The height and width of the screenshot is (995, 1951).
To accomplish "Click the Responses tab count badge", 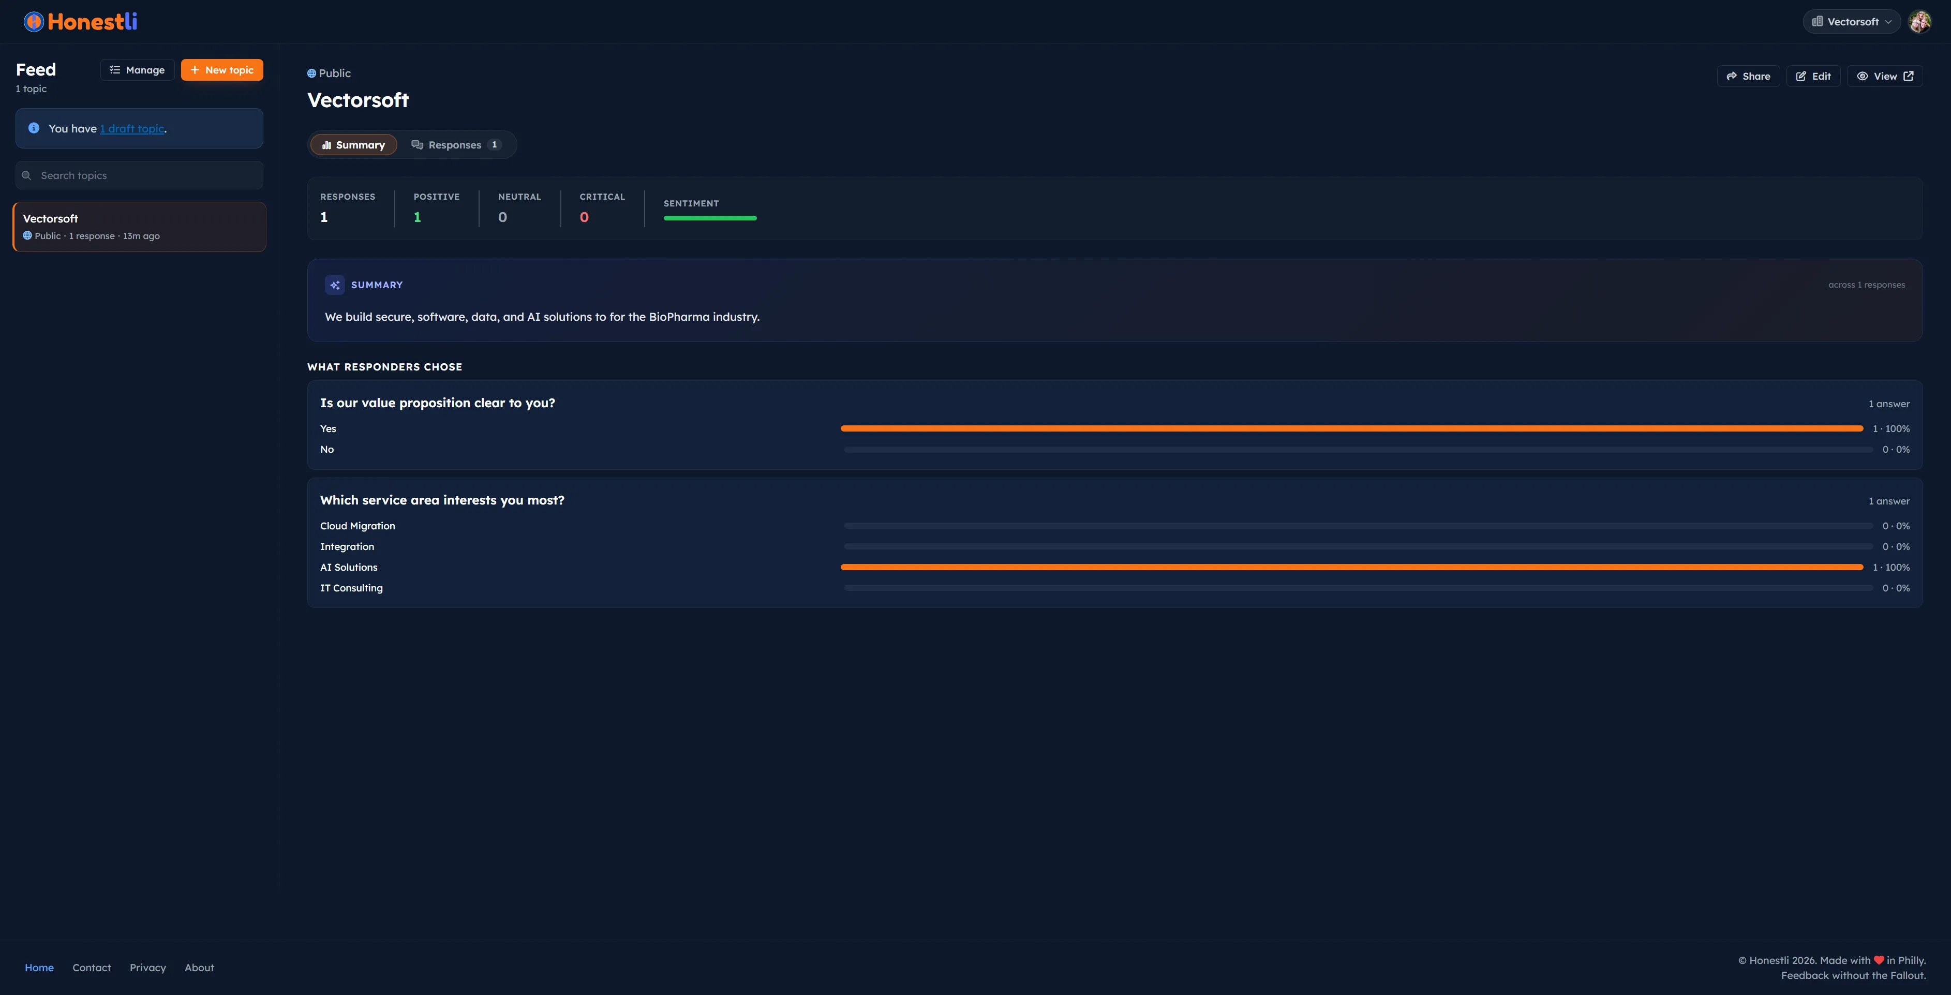I will point(495,145).
